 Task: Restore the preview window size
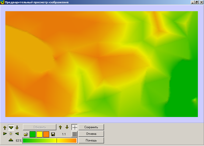tap(197, 2)
